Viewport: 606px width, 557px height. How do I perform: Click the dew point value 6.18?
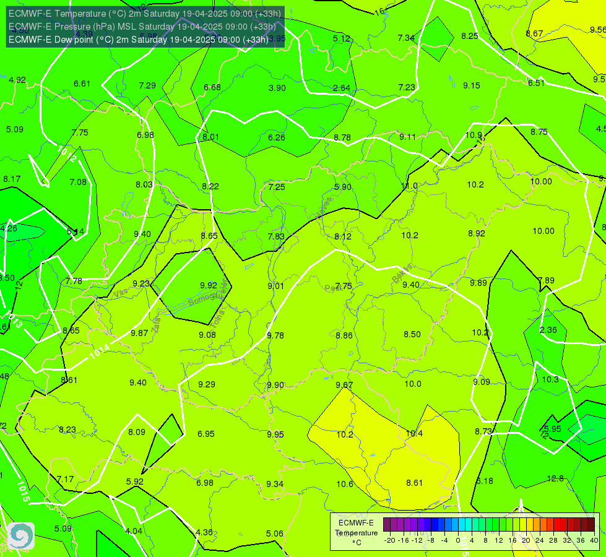point(485,481)
